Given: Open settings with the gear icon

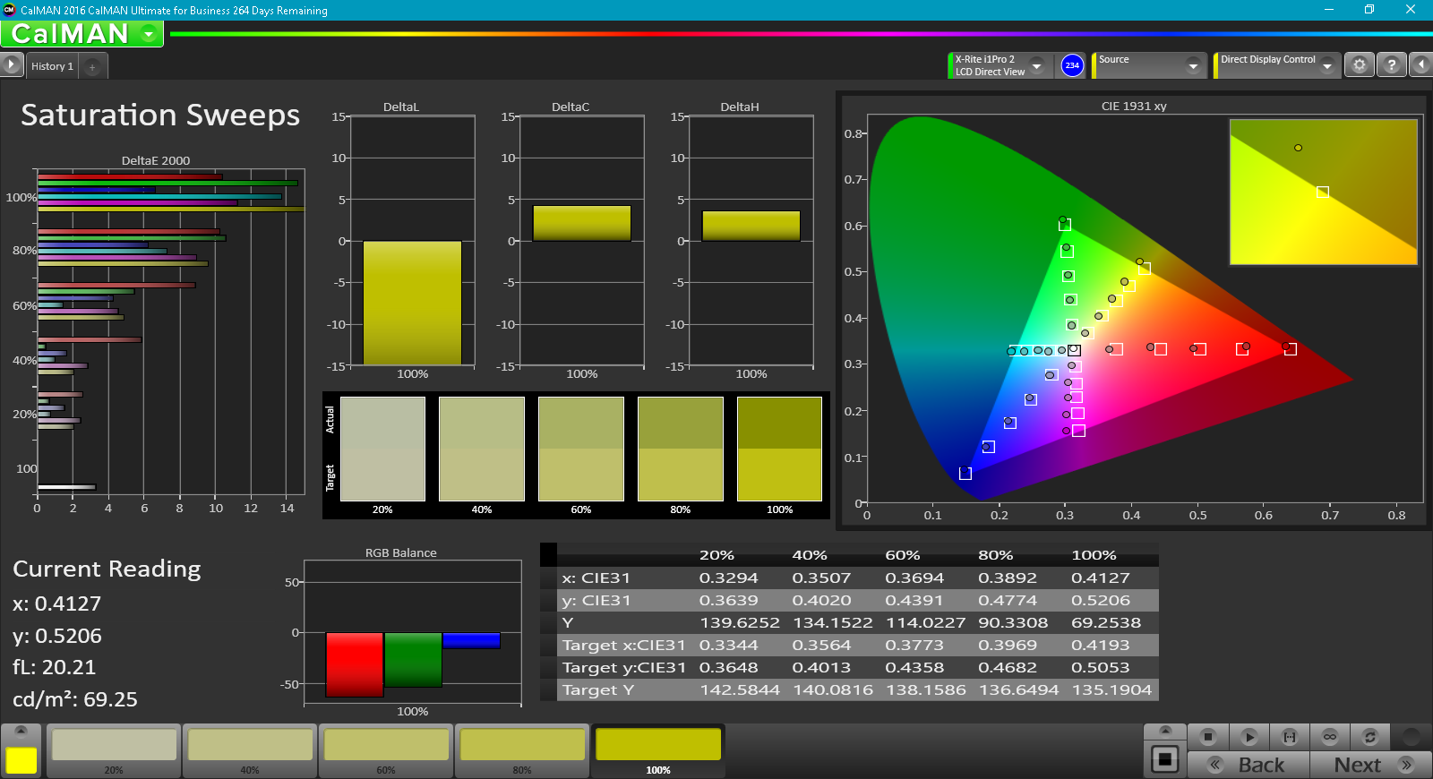Looking at the screenshot, I should click(x=1360, y=65).
